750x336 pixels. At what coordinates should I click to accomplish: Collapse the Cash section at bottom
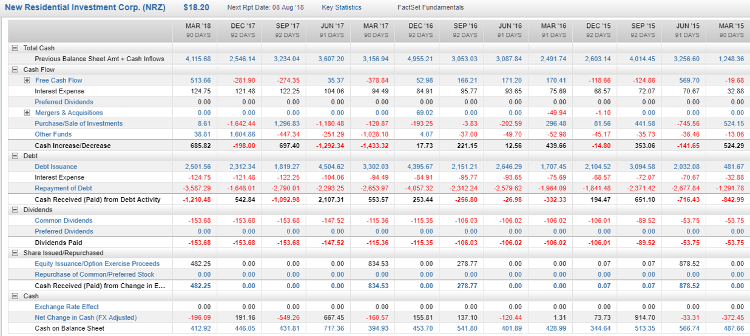coord(15,296)
